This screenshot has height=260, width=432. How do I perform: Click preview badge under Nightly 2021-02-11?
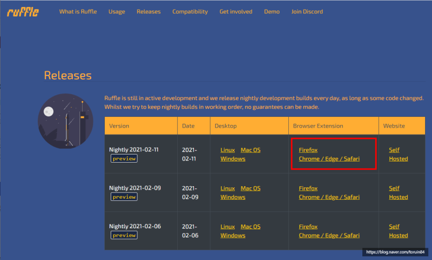click(x=124, y=159)
